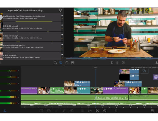The height and width of the screenshot is (121, 158).
Task: Select IMG_2408-opt.mp4 in the library
Action: 32,27
